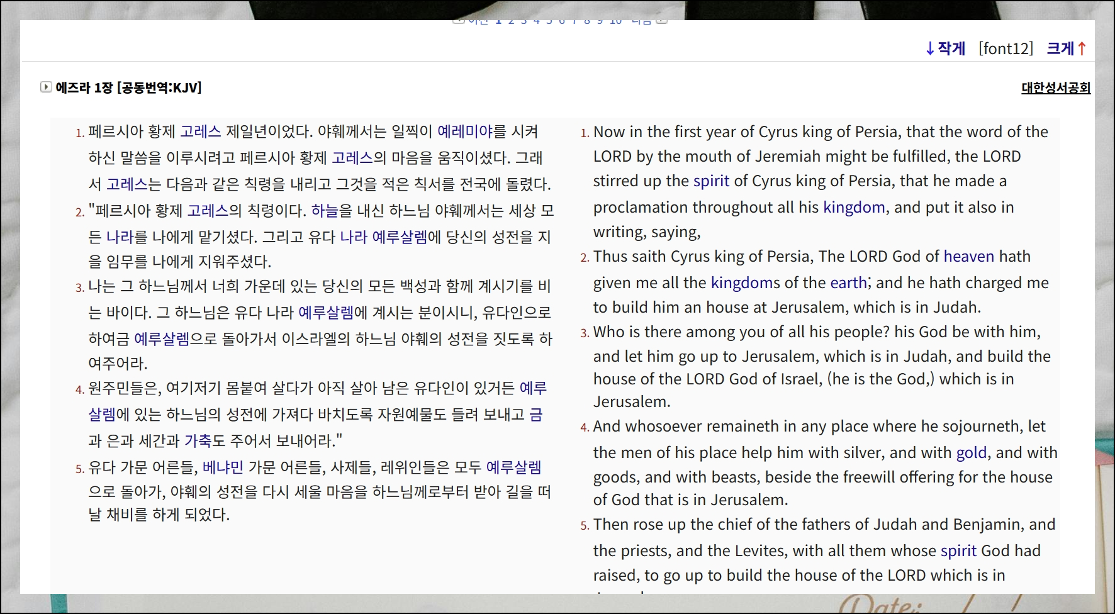The height and width of the screenshot is (614, 1115).
Task: Open the kingdom link in English verse 1
Action: 854,208
